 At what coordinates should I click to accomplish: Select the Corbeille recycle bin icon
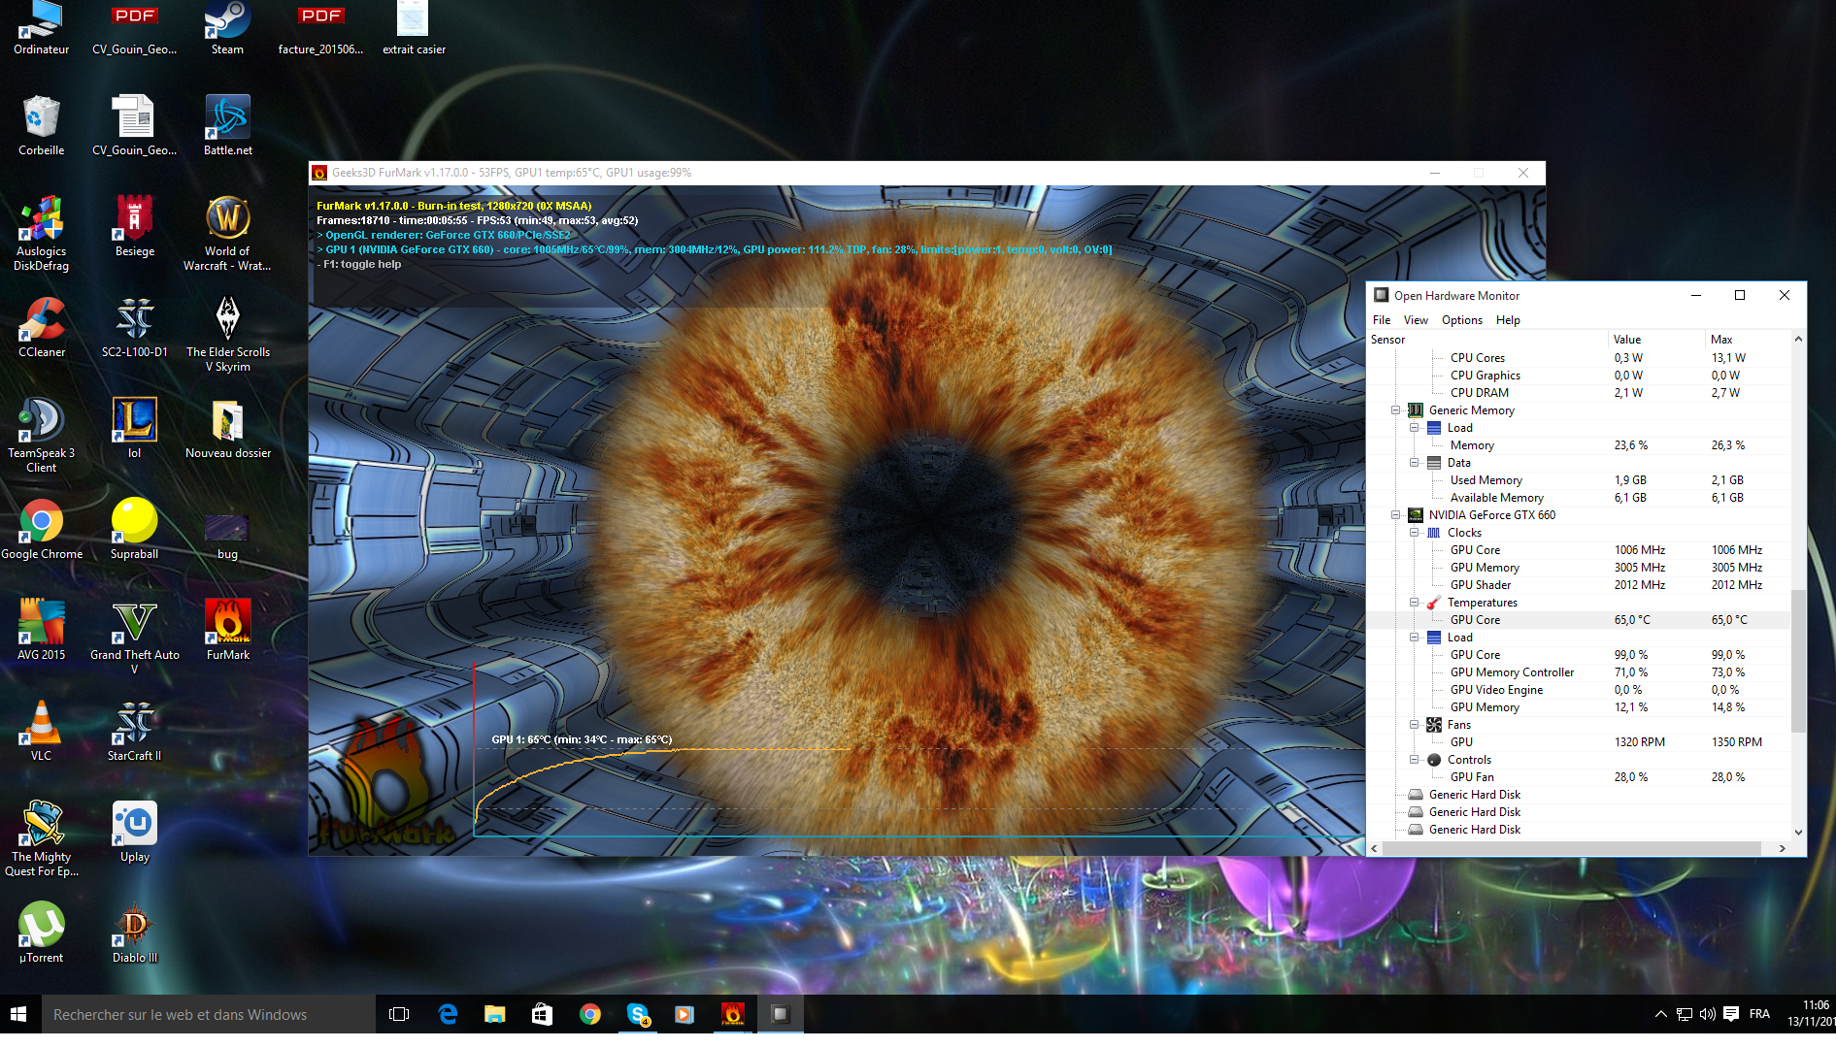pyautogui.click(x=42, y=125)
